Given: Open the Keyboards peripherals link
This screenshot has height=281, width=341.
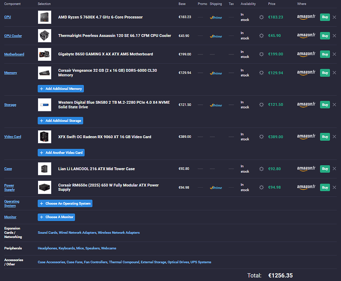Looking at the screenshot, I should point(67,248).
